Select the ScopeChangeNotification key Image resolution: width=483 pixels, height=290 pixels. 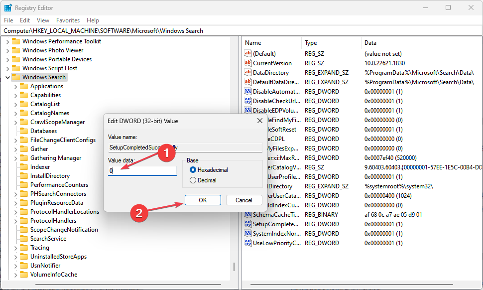[x=64, y=230]
